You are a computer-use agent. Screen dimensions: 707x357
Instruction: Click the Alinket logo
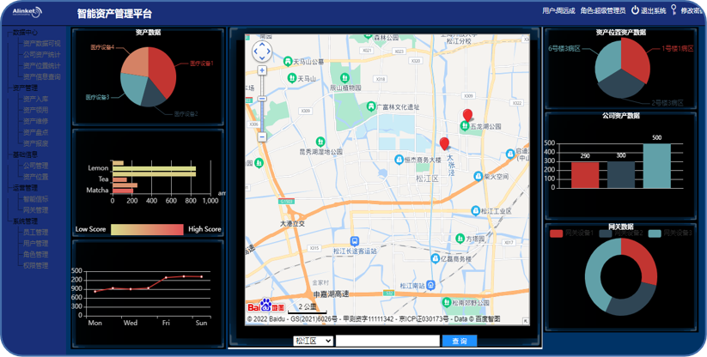pos(27,10)
